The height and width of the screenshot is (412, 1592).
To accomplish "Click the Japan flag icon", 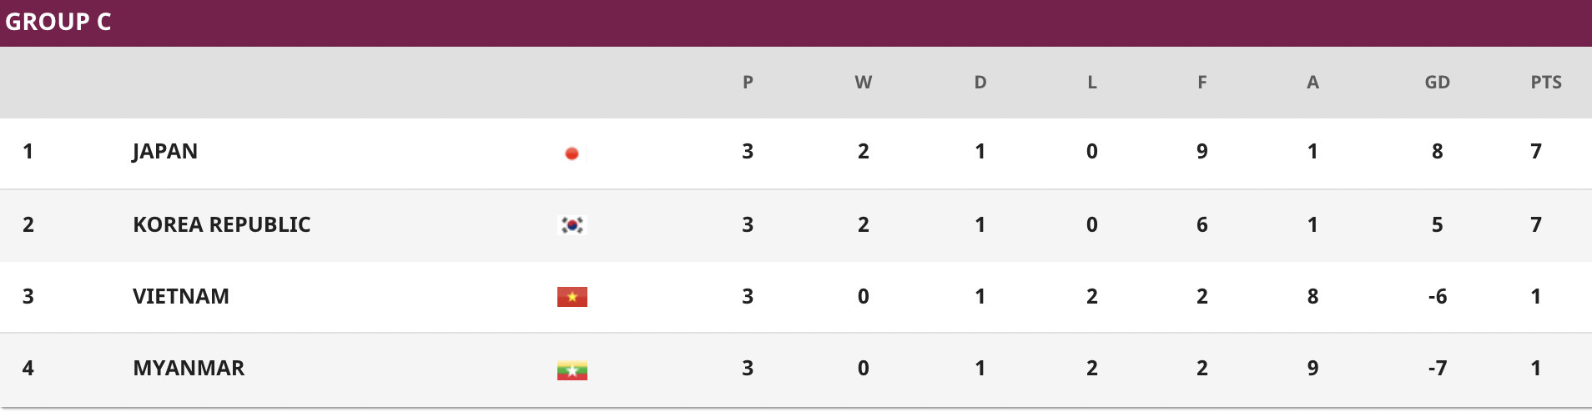I will pyautogui.click(x=572, y=153).
